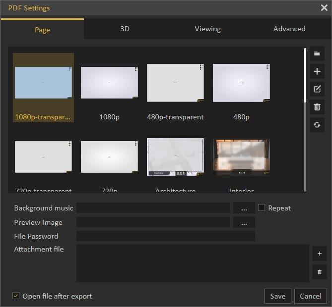Screen dimensions: 332x307
Task: Refresh the template list
Action: point(317,125)
